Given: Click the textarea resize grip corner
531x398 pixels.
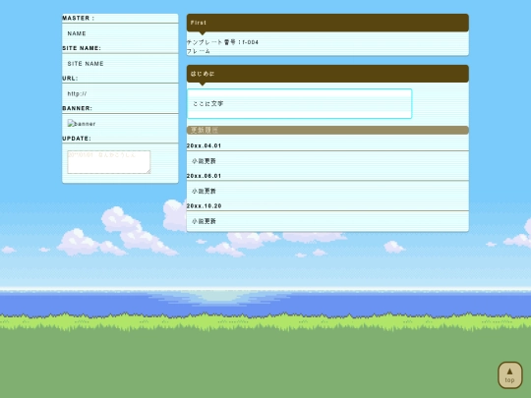Looking at the screenshot, I should (x=148, y=172).
